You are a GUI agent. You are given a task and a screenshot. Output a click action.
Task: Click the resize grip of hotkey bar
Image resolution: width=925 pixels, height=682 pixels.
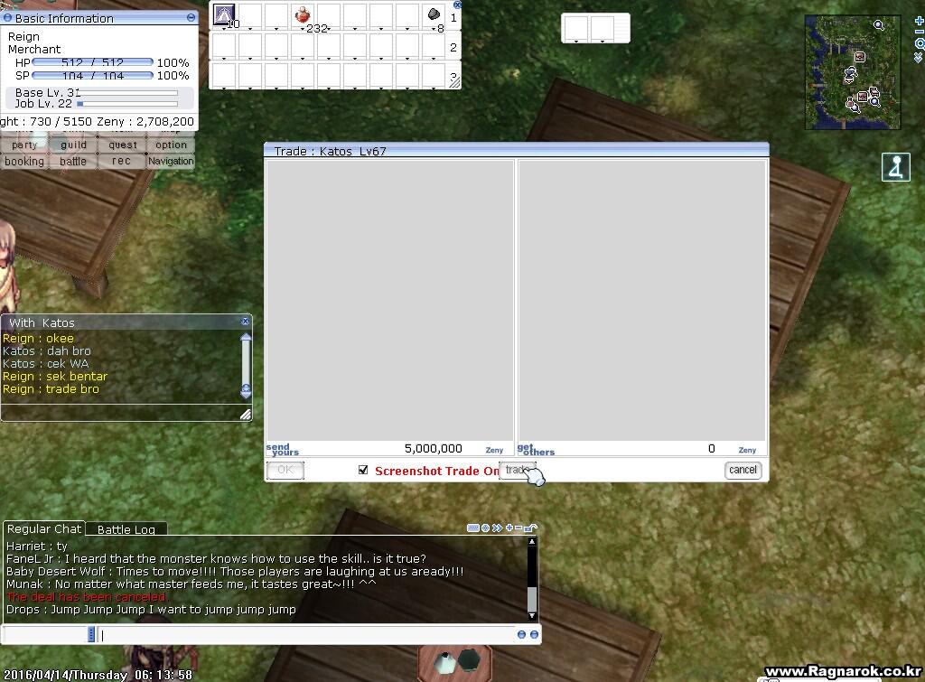pyautogui.click(x=455, y=82)
